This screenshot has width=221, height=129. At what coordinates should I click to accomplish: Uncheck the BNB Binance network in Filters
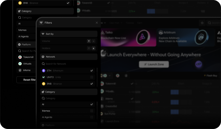pyautogui.click(x=92, y=84)
